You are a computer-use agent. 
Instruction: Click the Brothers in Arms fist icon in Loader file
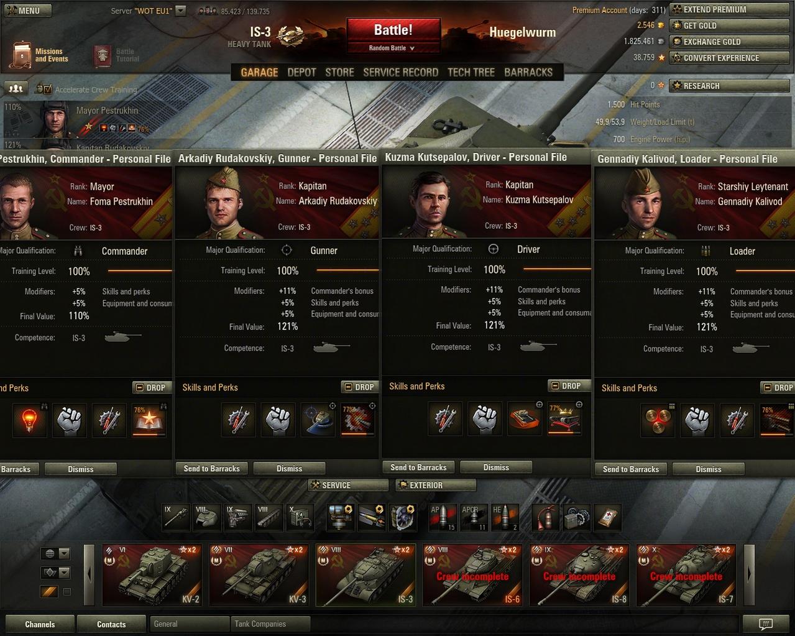697,421
